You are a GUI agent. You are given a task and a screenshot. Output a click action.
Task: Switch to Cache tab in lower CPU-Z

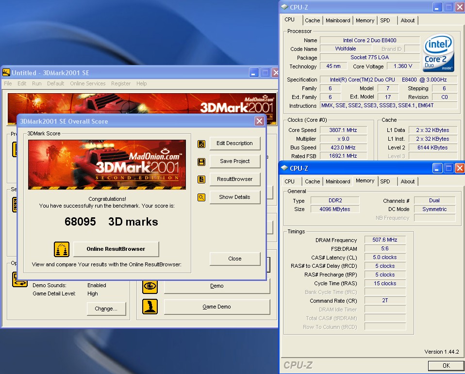tap(312, 181)
